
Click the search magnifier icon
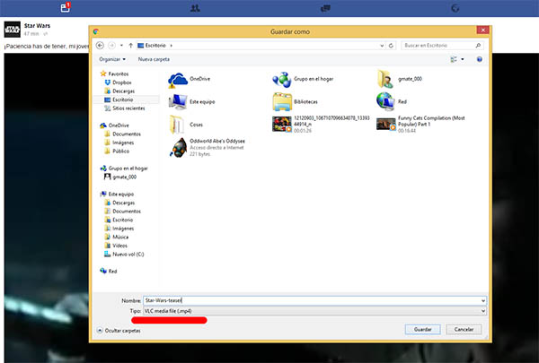pyautogui.click(x=478, y=46)
